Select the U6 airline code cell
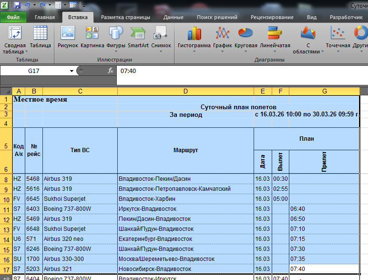 pos(19,239)
